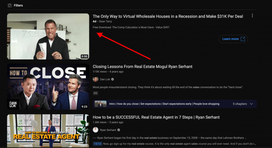Click the Sean Terry ad thumbnail
The image size is (272, 148).
tap(48, 37)
